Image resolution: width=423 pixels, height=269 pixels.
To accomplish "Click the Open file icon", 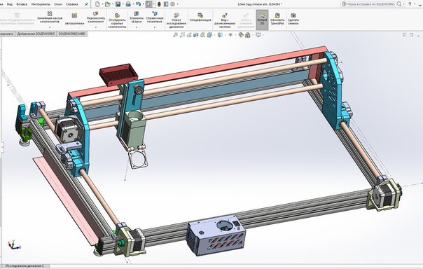I will (107, 4).
